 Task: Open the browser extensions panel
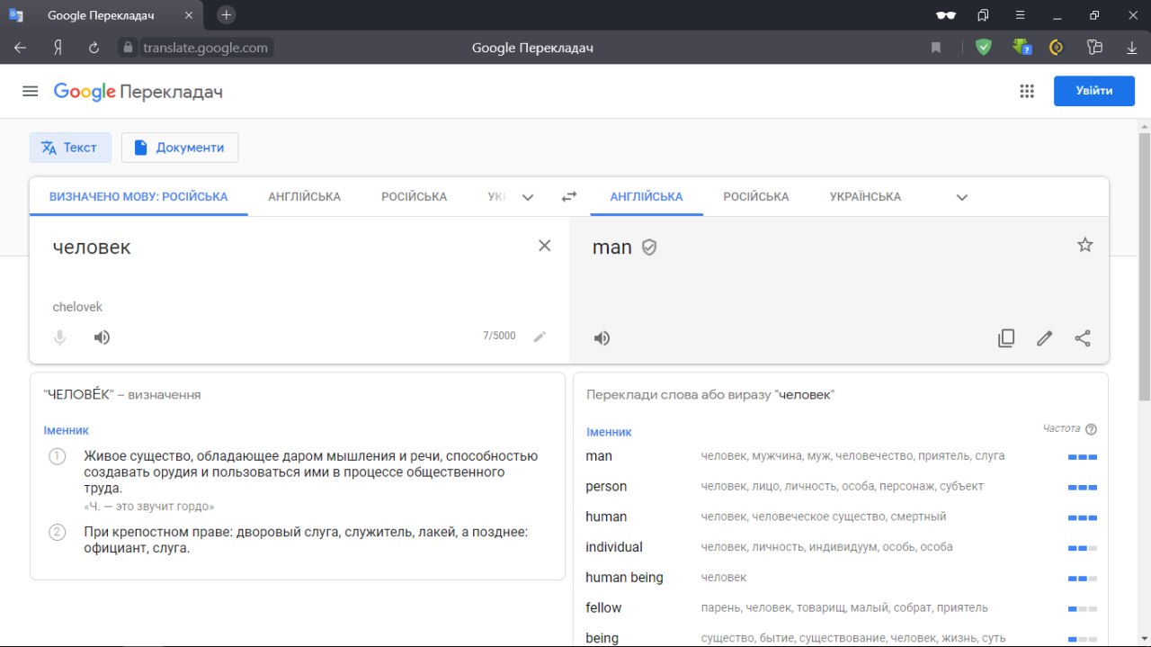(1094, 48)
